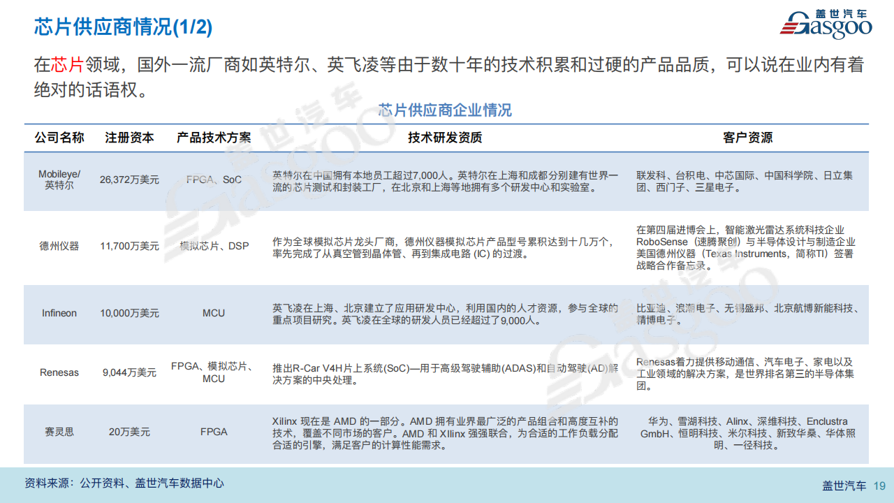Select capital value 20万美元

coord(129,432)
